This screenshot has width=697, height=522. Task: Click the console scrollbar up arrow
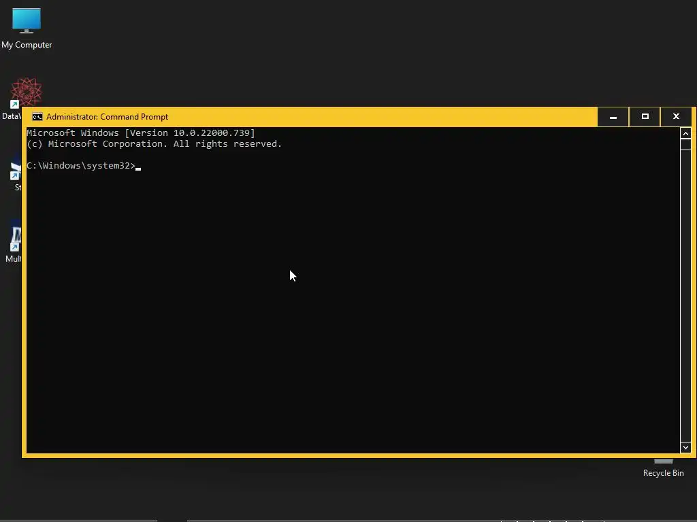click(685, 133)
